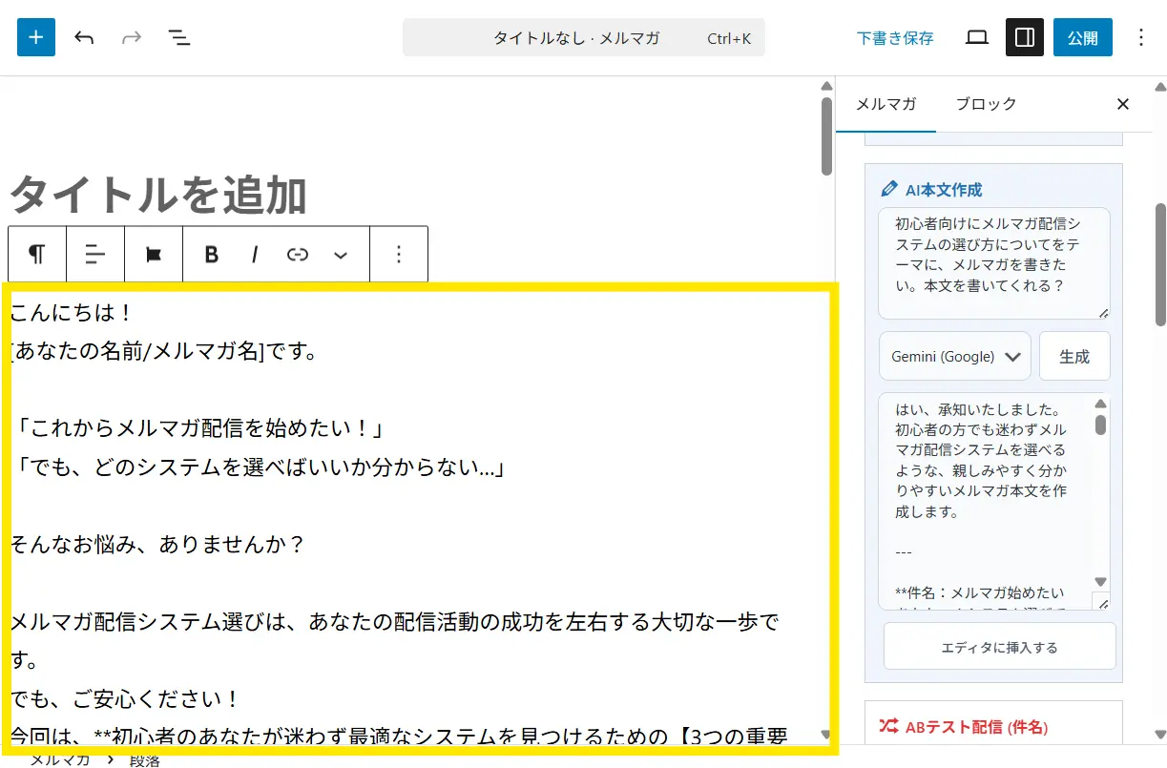This screenshot has height=768, width=1167.
Task: Open the document overview list icon
Action: point(178,37)
